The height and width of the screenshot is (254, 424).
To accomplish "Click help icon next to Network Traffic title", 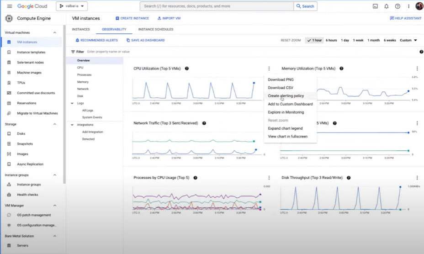I will tap(204, 123).
